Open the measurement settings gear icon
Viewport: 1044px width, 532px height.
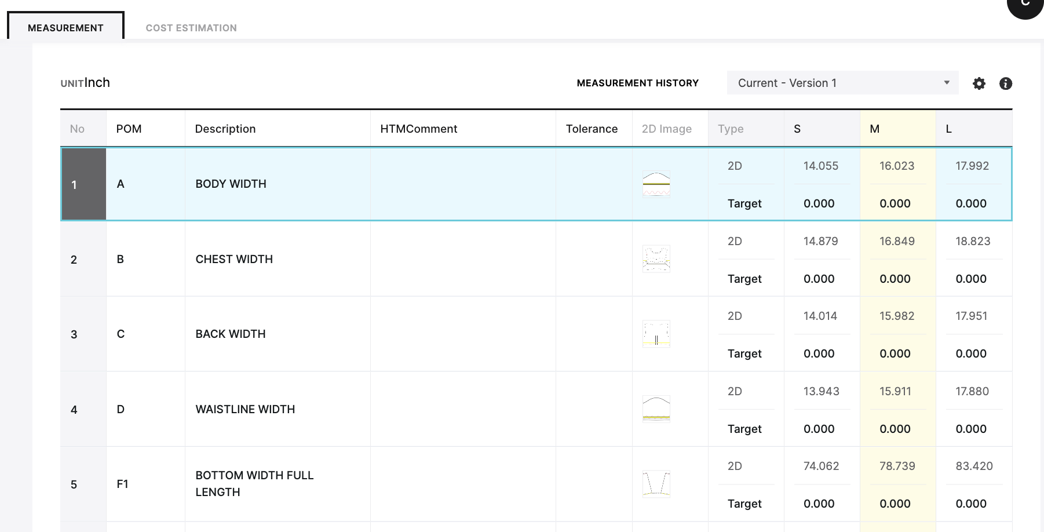click(979, 83)
